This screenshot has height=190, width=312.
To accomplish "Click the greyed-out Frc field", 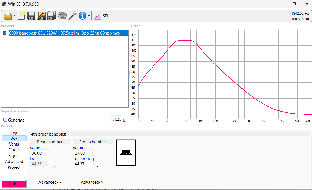I will click(39, 164).
